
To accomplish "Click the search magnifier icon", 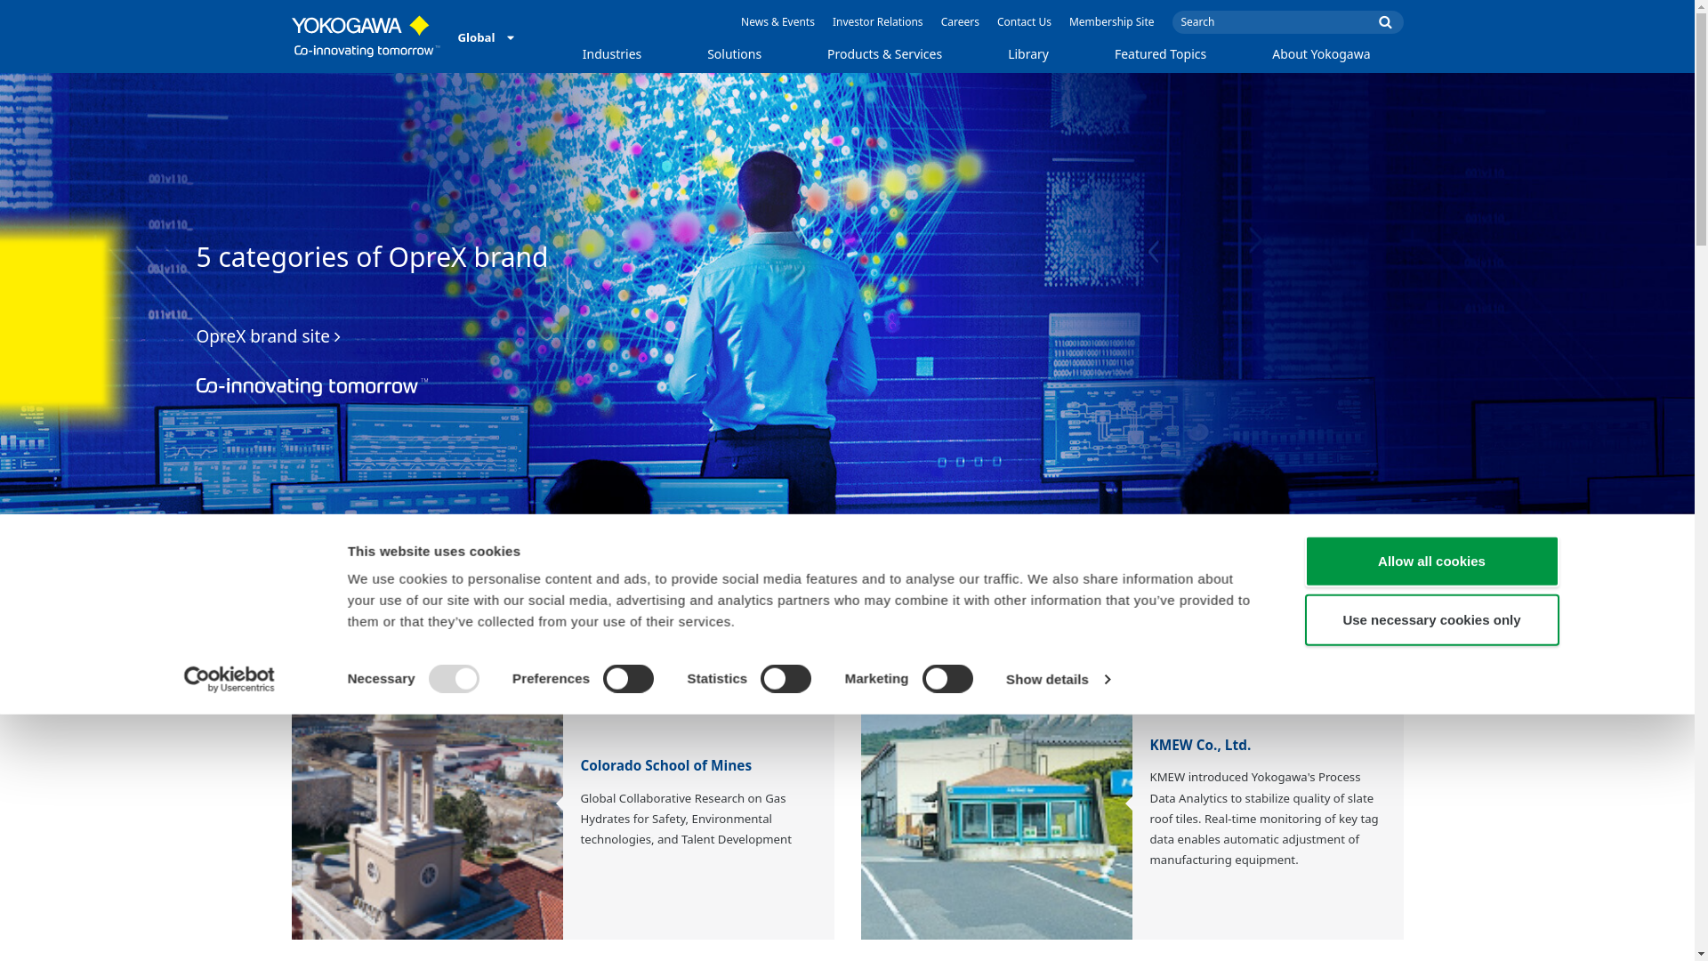I will pyautogui.click(x=1385, y=22).
